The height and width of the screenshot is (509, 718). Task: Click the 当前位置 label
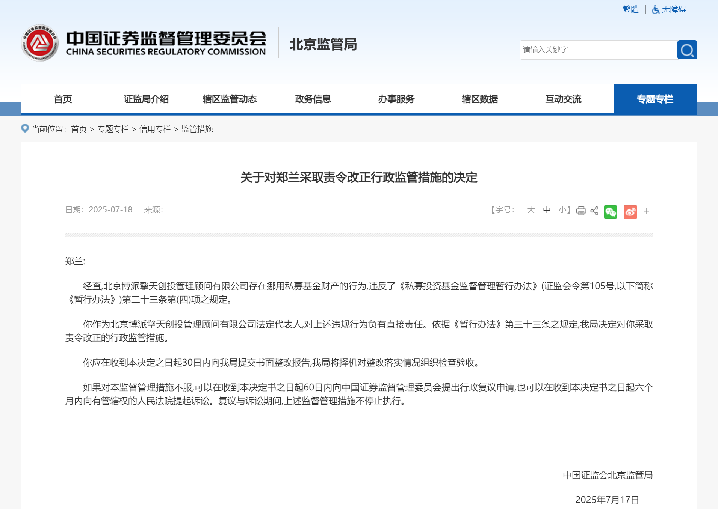click(49, 129)
